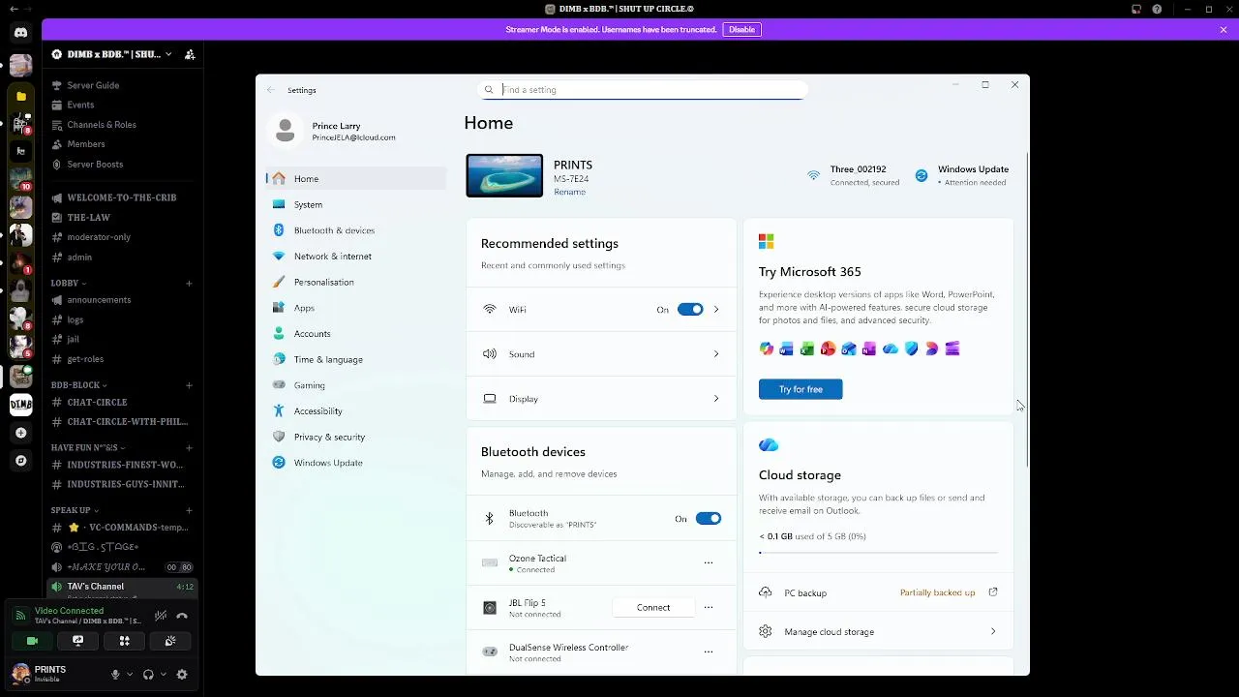The width and height of the screenshot is (1239, 697).
Task: Open Manage cloud storage row
Action: pos(878,631)
